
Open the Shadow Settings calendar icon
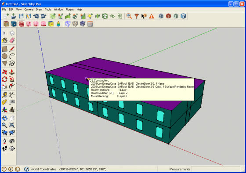coord(90,24)
